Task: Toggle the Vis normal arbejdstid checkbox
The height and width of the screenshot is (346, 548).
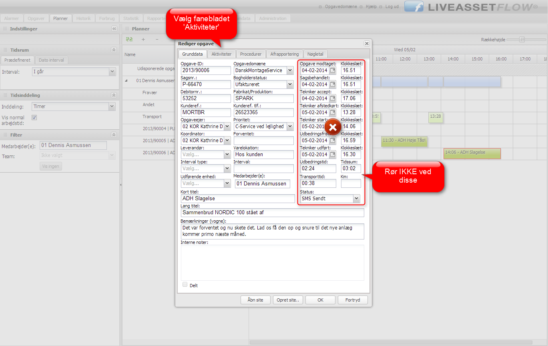Action: coord(34,118)
